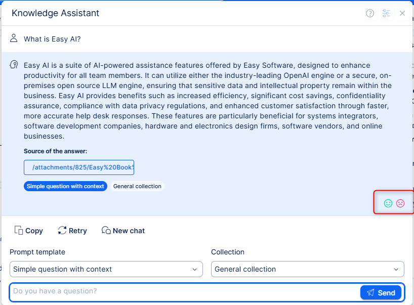Image resolution: width=414 pixels, height=305 pixels.
Task: Click inside the question input field
Action: pyautogui.click(x=182, y=291)
